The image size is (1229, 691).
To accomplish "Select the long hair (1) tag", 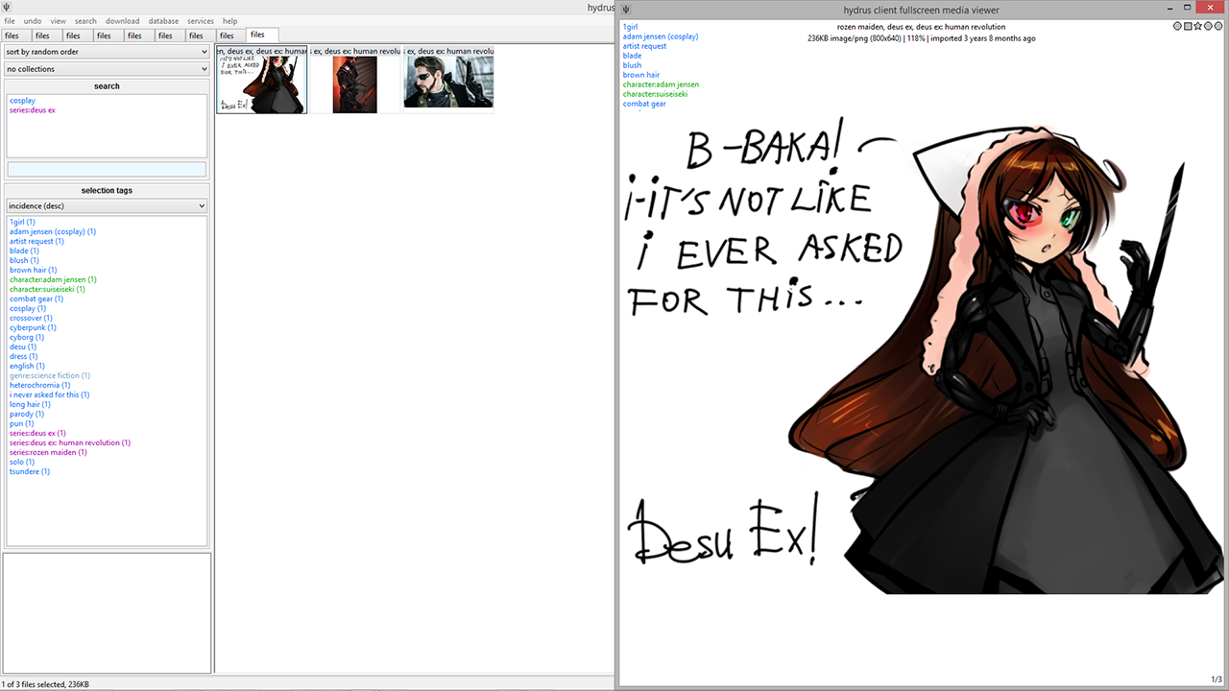I will pyautogui.click(x=30, y=404).
